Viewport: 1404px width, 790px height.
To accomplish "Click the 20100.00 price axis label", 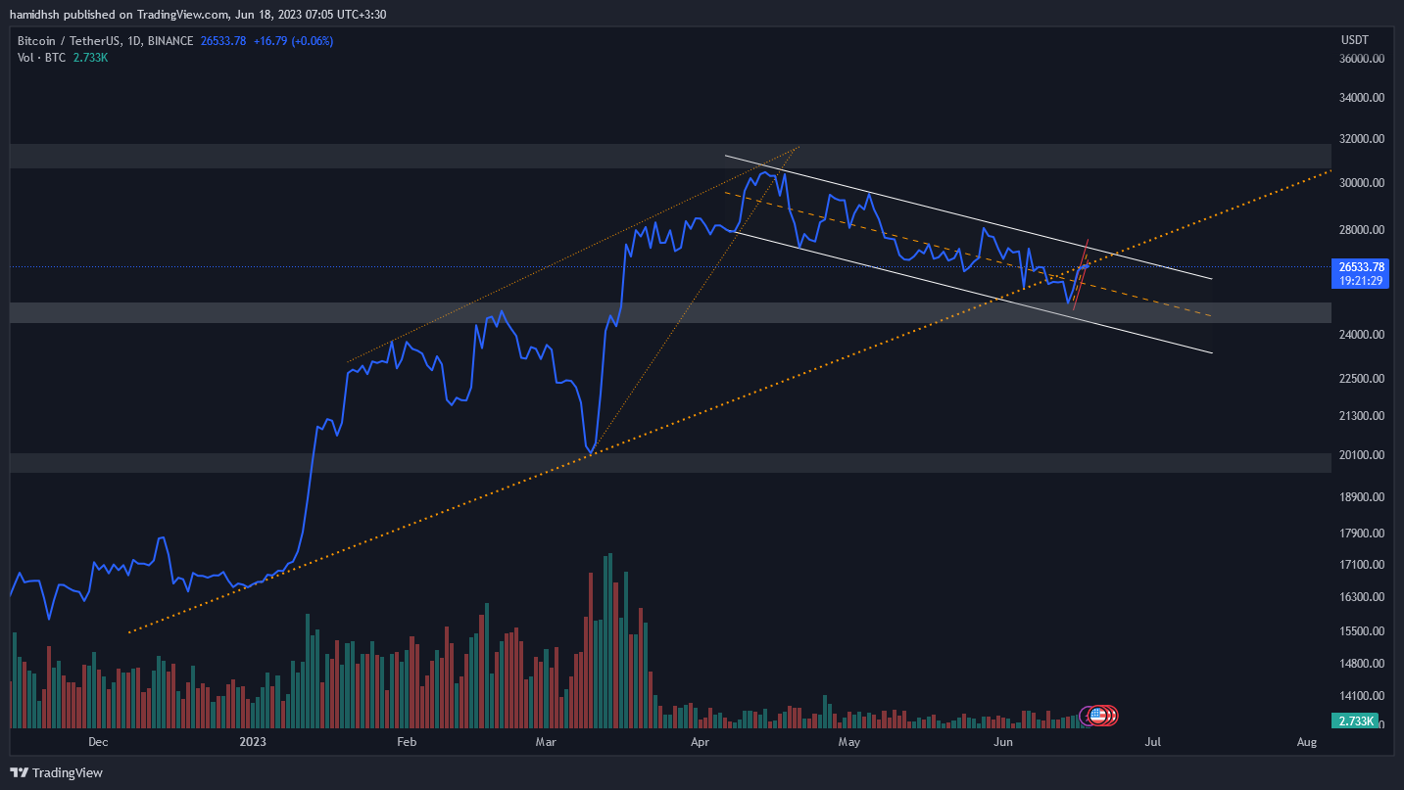I will click(x=1362, y=455).
